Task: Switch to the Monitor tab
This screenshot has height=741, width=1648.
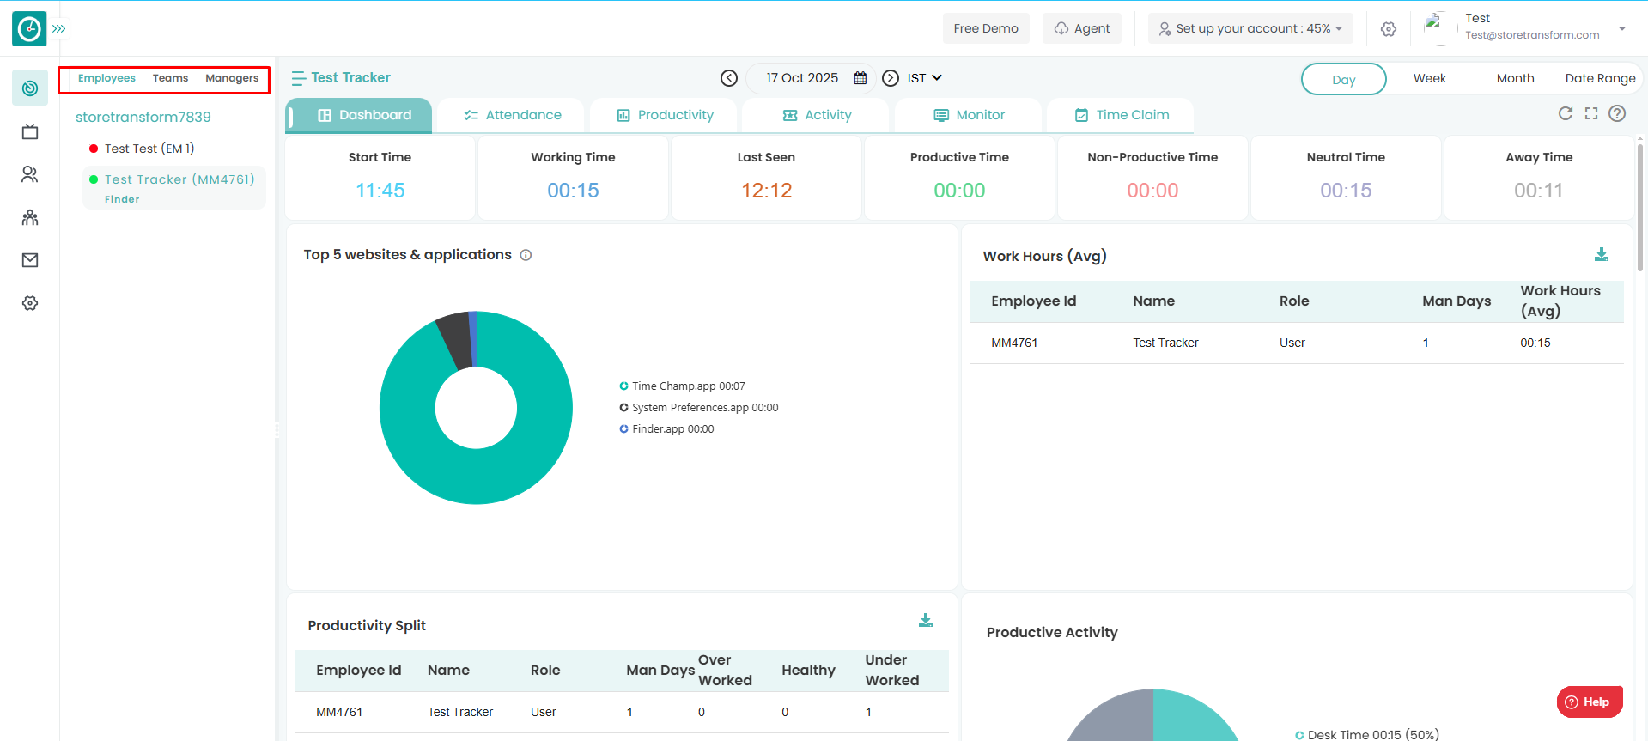Action: click(x=969, y=115)
